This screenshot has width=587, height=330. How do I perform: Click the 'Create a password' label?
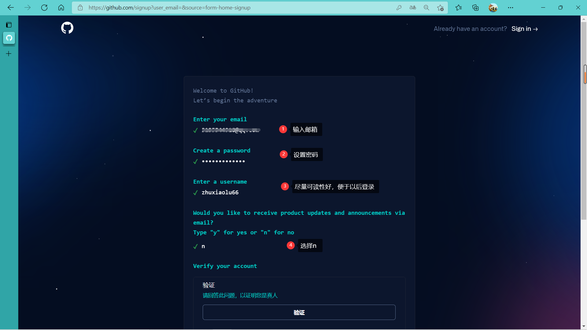pos(222,151)
